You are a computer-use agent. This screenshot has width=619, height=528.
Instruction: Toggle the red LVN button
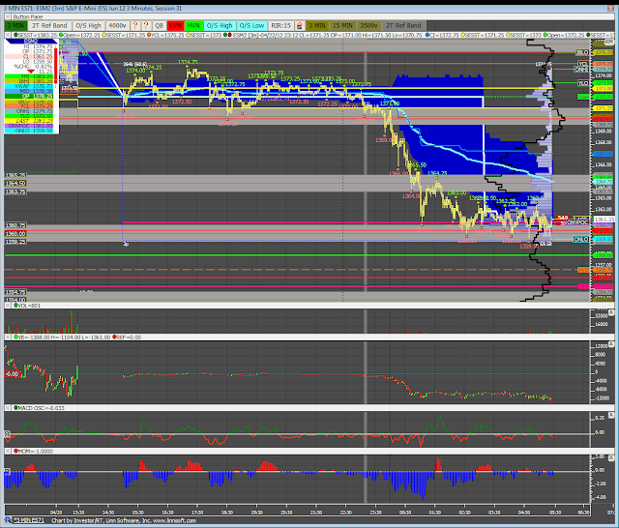coord(175,26)
